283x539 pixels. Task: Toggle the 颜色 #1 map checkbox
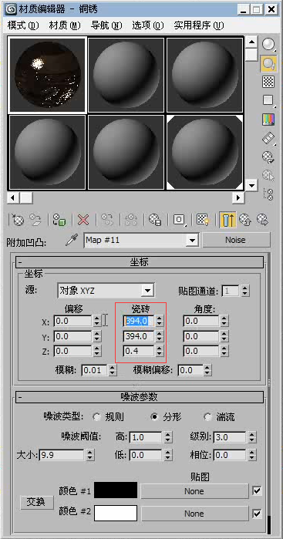[257, 491]
